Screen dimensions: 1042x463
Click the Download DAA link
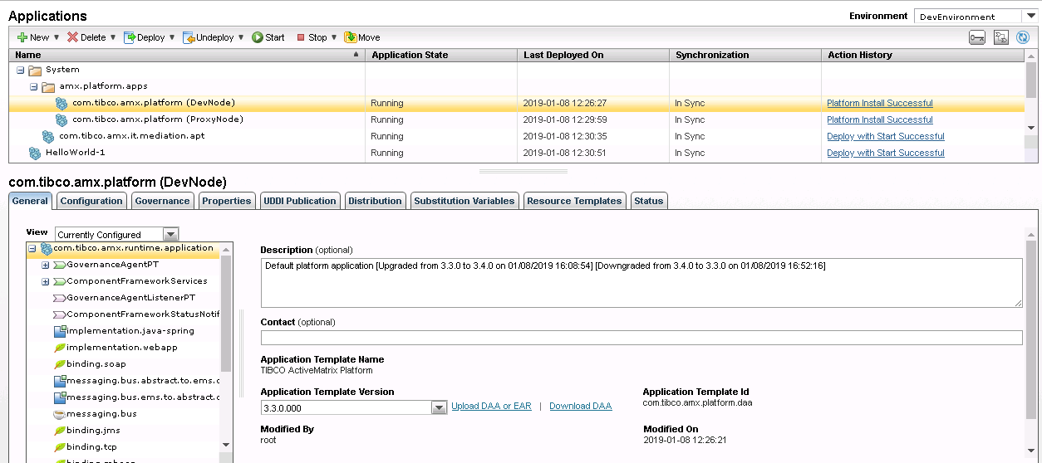580,407
